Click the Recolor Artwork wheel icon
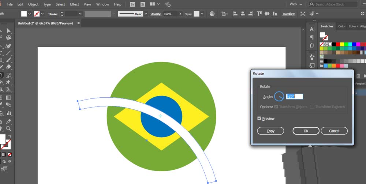 [x=212, y=14]
